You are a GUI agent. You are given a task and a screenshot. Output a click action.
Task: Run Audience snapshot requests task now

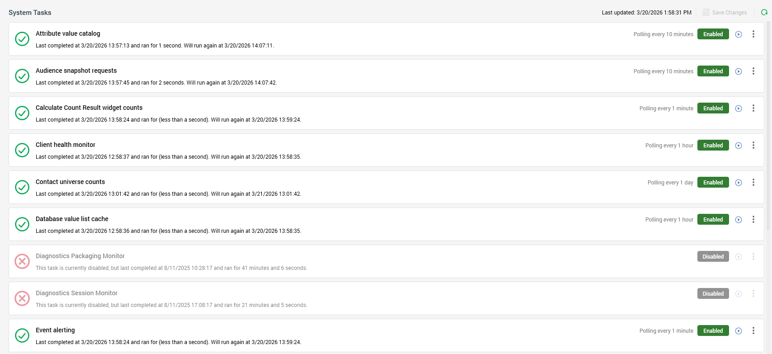click(x=739, y=71)
